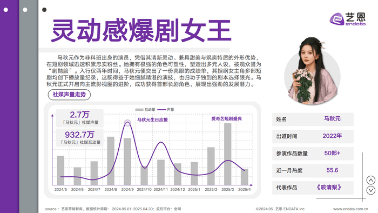Viewport: 378px width, 213px height.
Task: Click the 2.7万 社媒声量 stat card
Action: 80,118
